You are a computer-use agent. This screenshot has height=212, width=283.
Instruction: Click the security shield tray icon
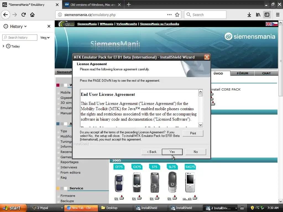[x=252, y=208]
